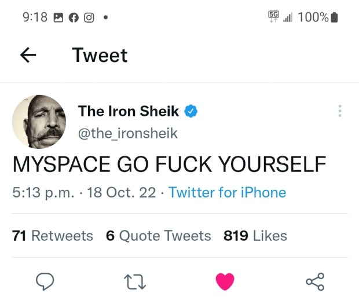Open the Twitter for iPhone source link
This screenshot has width=359, height=304.
click(227, 192)
